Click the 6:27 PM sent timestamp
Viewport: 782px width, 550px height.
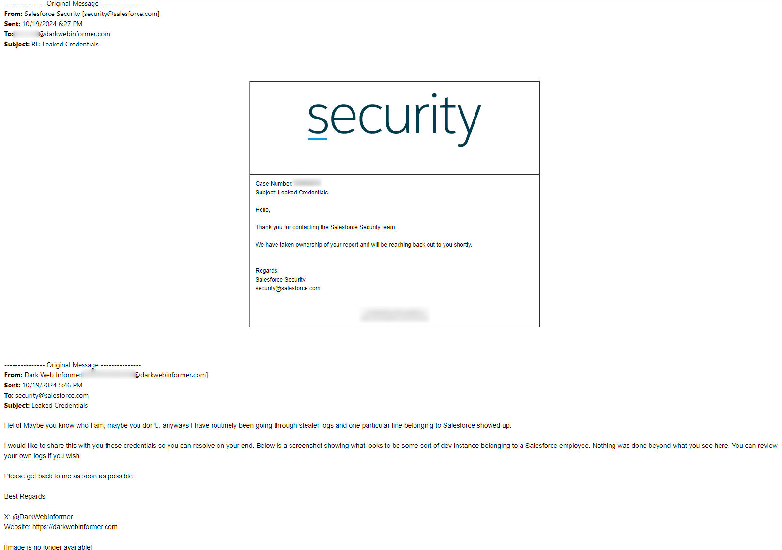70,24
